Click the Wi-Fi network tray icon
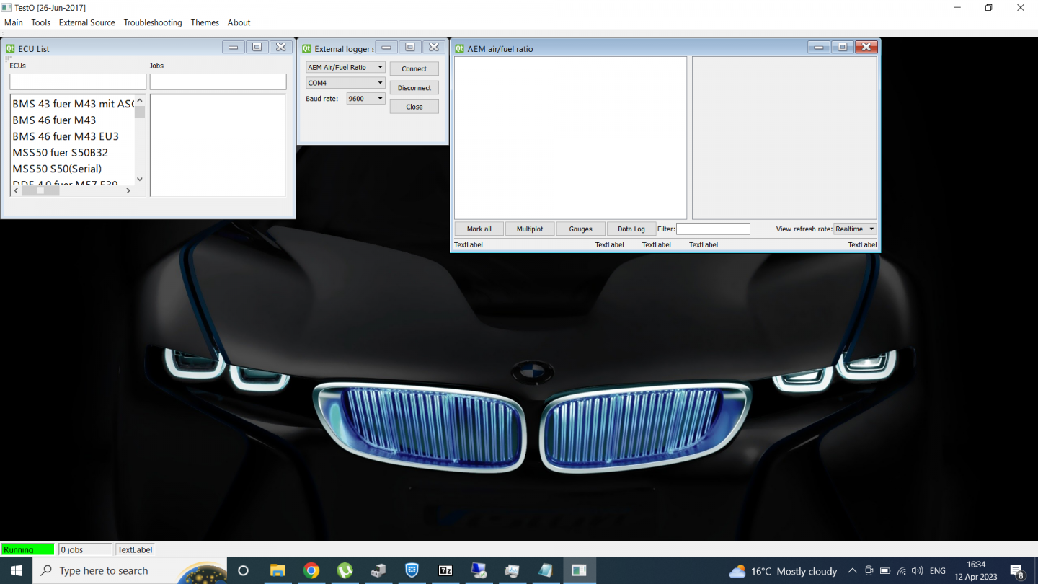 click(x=901, y=571)
